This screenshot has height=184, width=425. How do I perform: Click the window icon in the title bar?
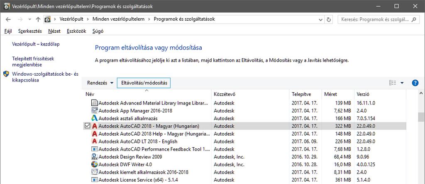coord(7,6)
